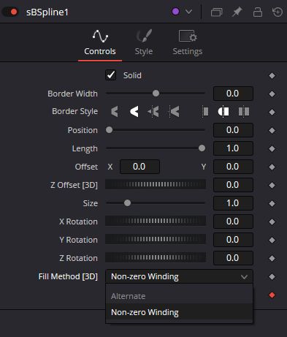287x337 pixels.
Task: Switch to the Style tab
Action: coord(144,42)
